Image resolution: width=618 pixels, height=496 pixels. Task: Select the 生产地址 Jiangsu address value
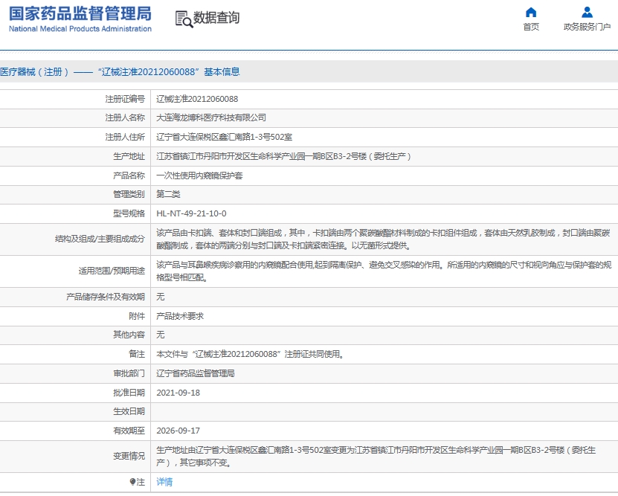(283, 156)
